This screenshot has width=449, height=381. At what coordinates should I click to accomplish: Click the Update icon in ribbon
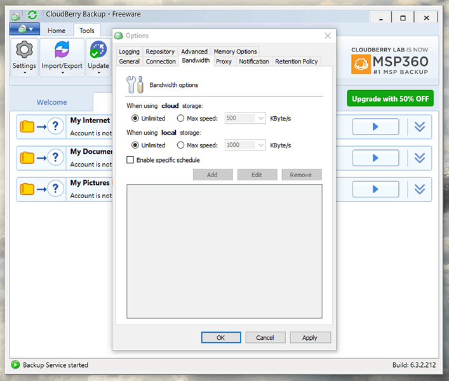coord(98,50)
